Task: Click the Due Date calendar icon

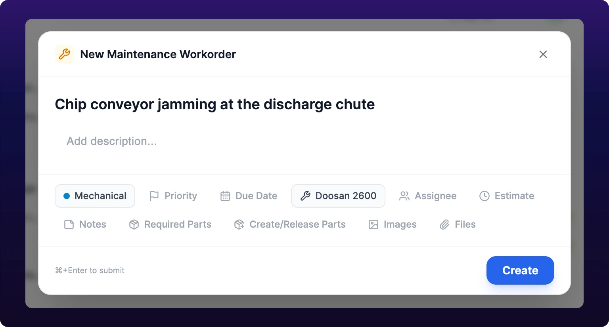Action: [x=225, y=196]
